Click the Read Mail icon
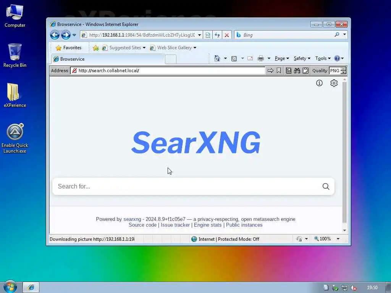This screenshot has height=293, width=391. click(250, 58)
